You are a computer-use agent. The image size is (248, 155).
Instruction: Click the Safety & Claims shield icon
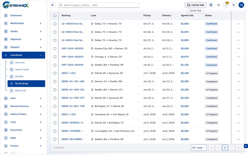click(x=6, y=114)
